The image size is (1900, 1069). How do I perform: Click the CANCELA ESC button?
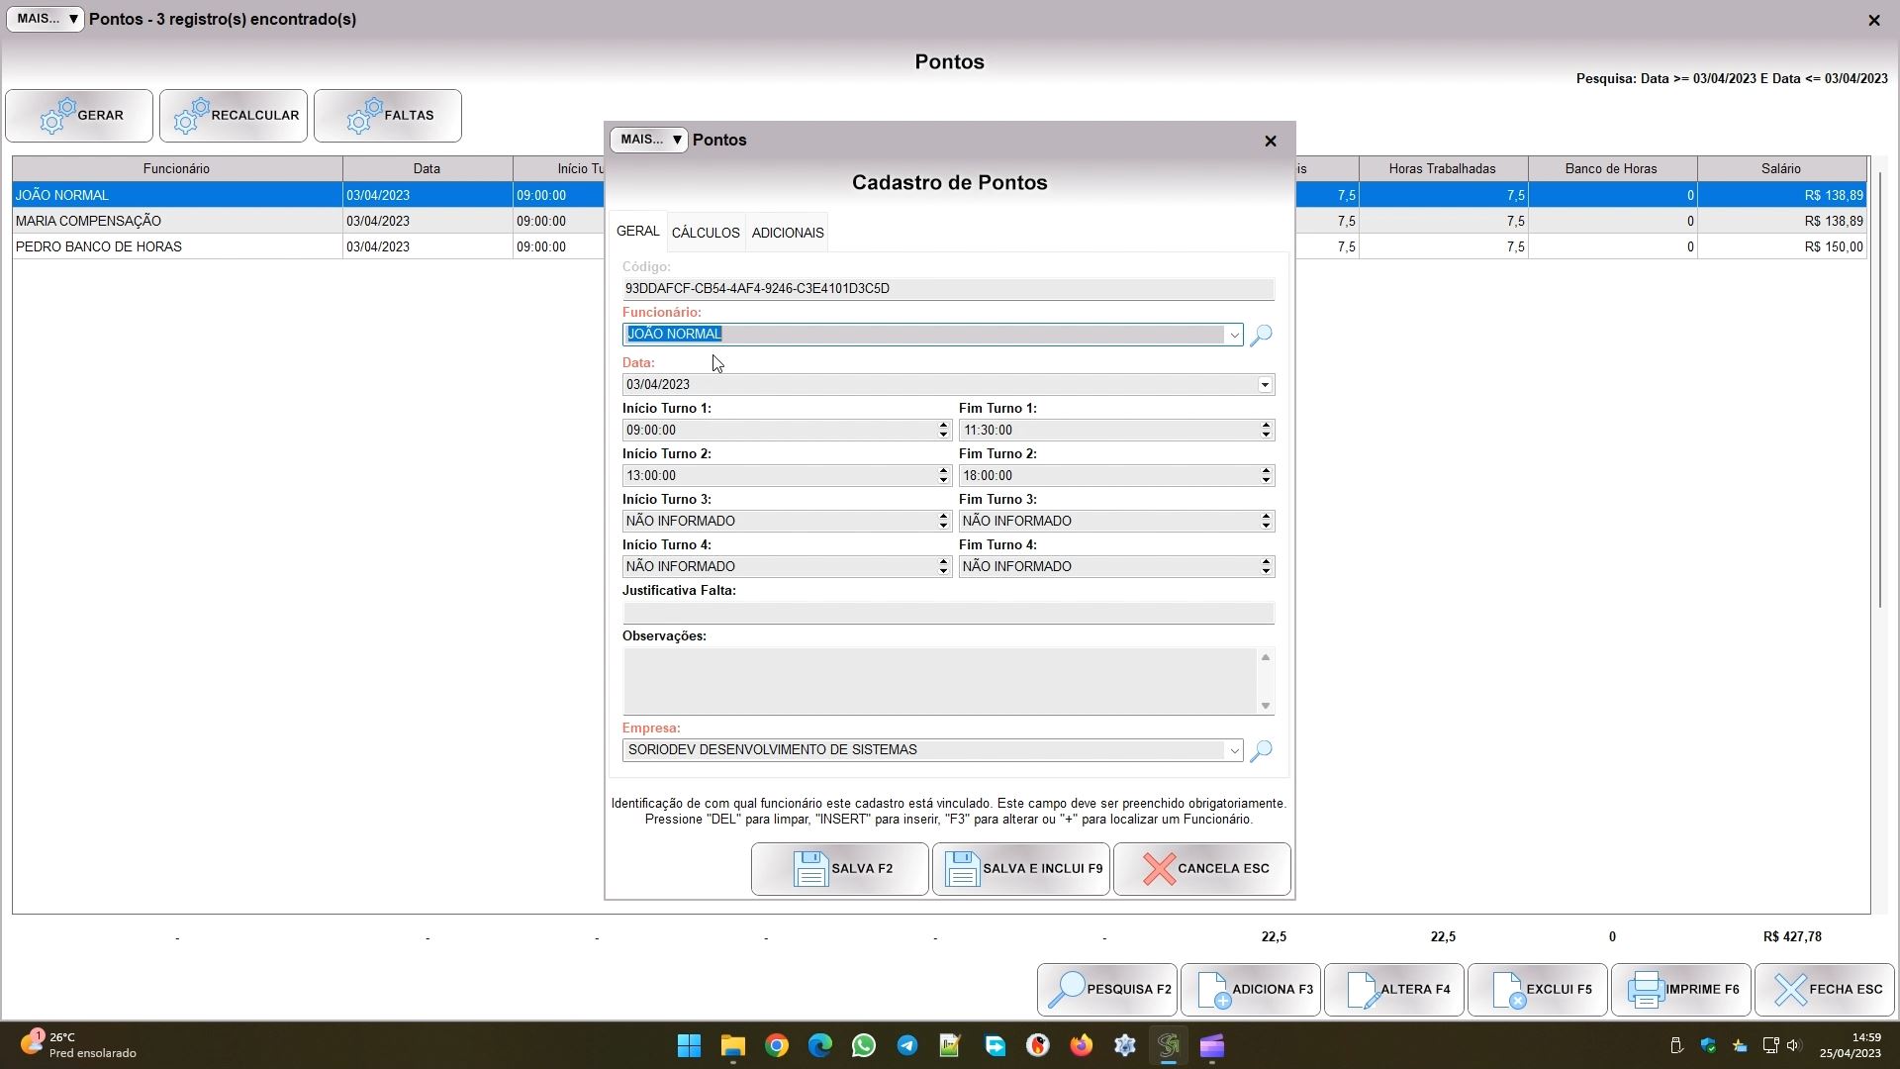point(1202,869)
